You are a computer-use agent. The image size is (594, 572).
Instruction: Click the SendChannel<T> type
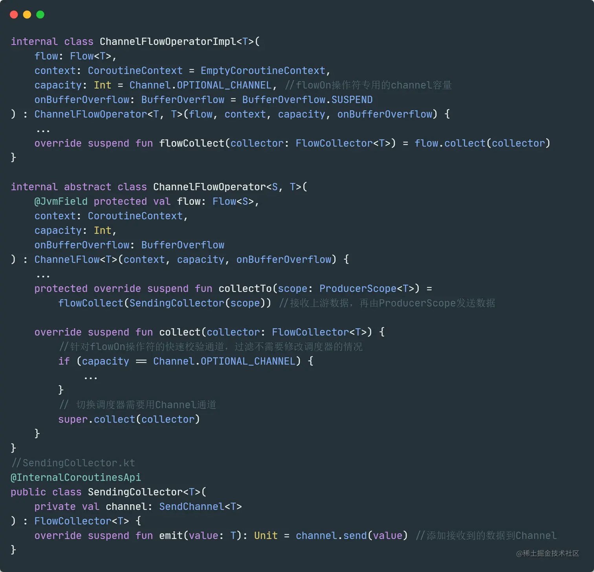(200, 507)
